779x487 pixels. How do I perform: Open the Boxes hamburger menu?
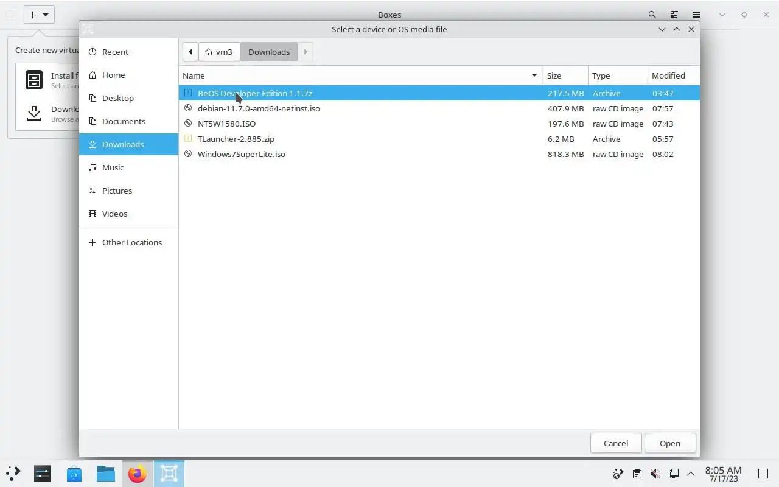pos(696,15)
